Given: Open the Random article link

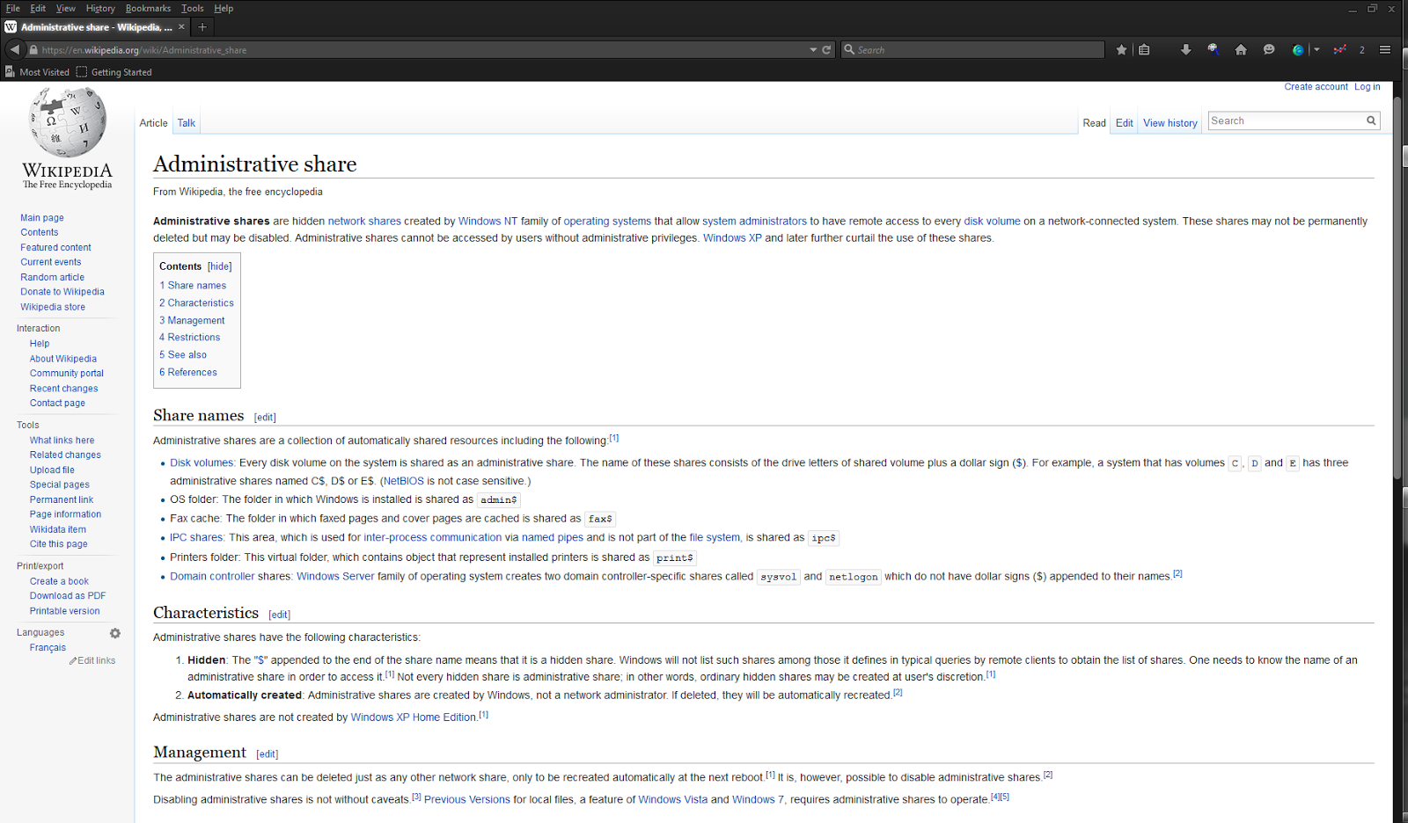Looking at the screenshot, I should [53, 278].
